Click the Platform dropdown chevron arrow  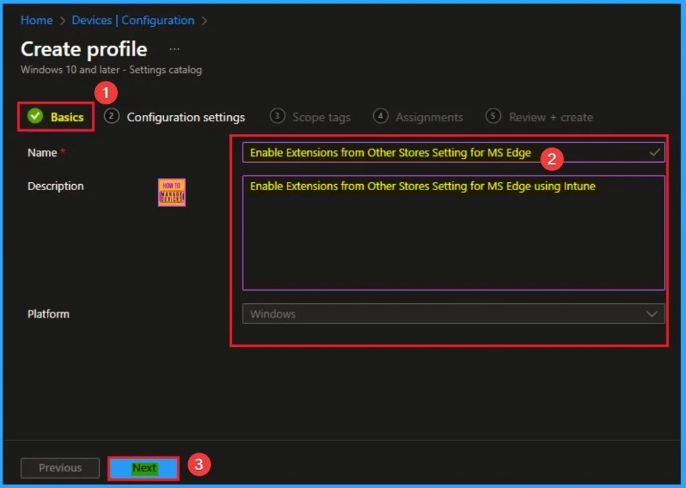650,313
